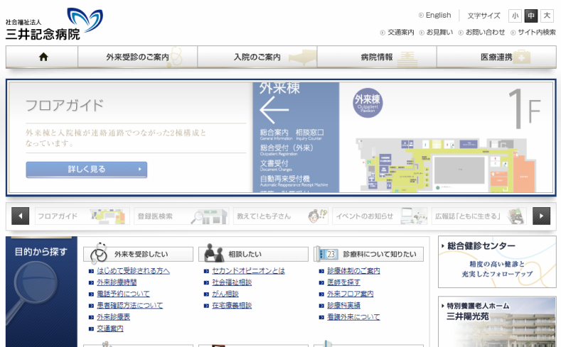Open がん相談 link
The width and height of the screenshot is (561, 347).
(225, 294)
